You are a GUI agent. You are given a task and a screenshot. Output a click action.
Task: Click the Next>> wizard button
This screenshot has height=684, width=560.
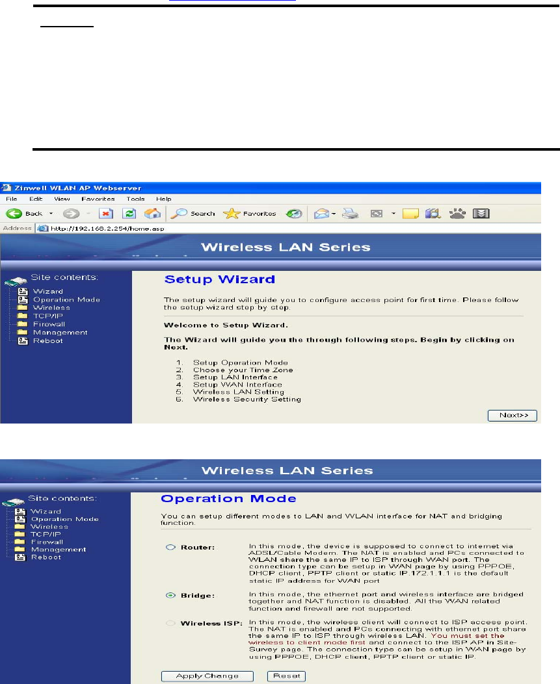tap(513, 415)
